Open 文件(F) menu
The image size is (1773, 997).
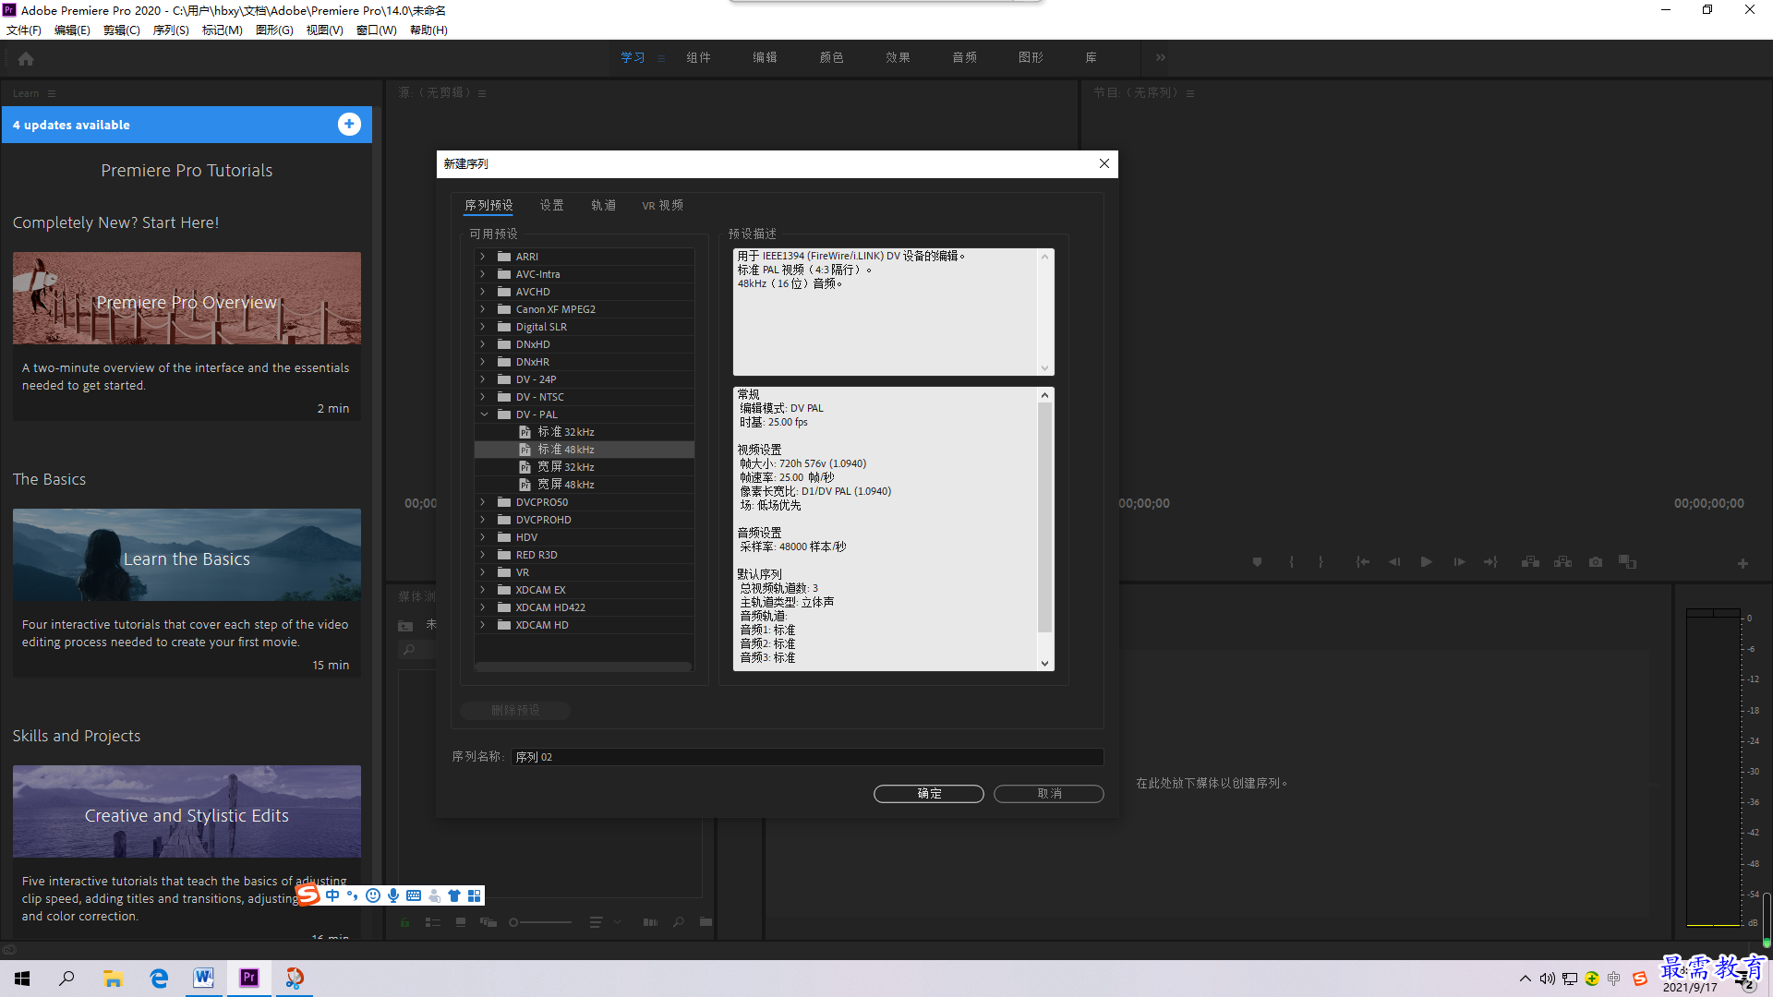[24, 30]
